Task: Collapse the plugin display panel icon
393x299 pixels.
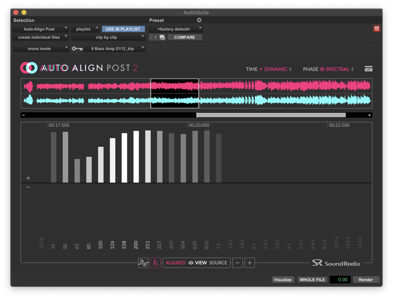Action: coord(368,69)
